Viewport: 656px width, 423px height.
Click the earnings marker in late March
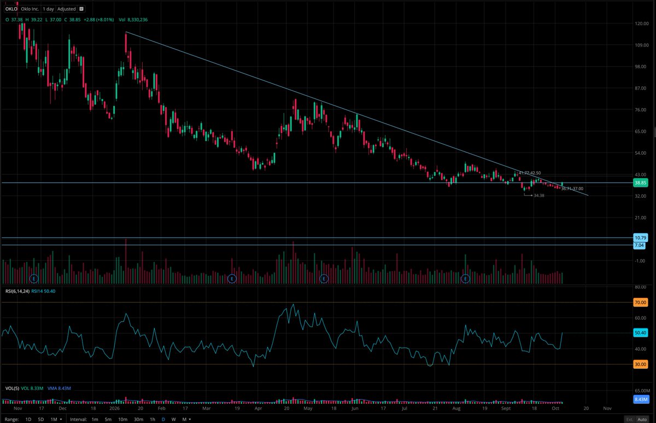click(232, 278)
